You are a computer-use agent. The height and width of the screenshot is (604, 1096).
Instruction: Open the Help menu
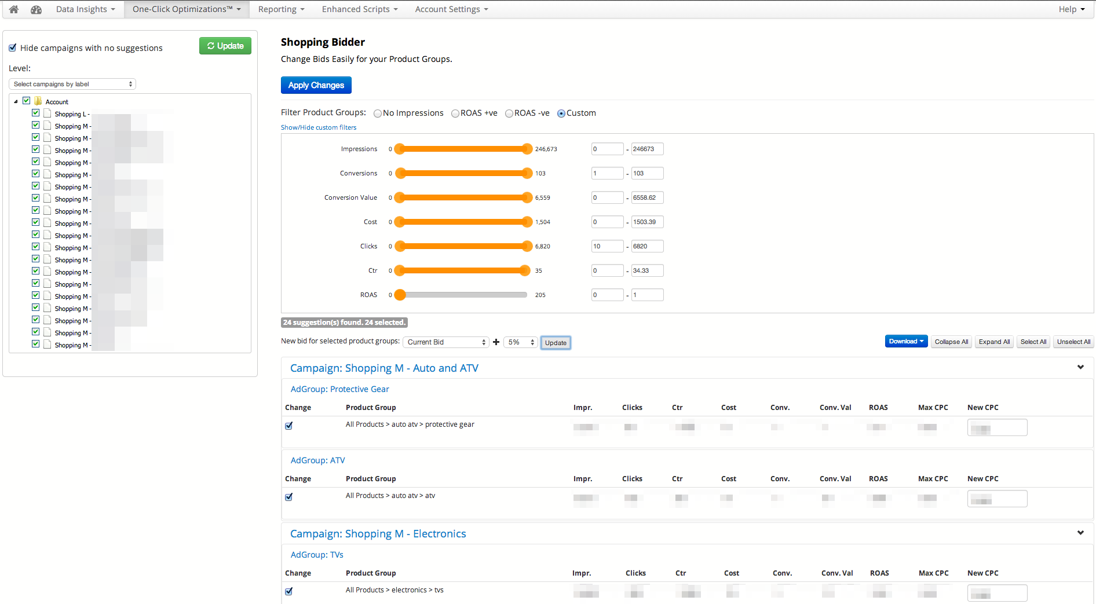click(x=1072, y=9)
